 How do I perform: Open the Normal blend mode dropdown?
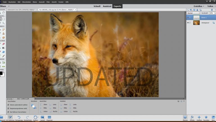[194, 13]
